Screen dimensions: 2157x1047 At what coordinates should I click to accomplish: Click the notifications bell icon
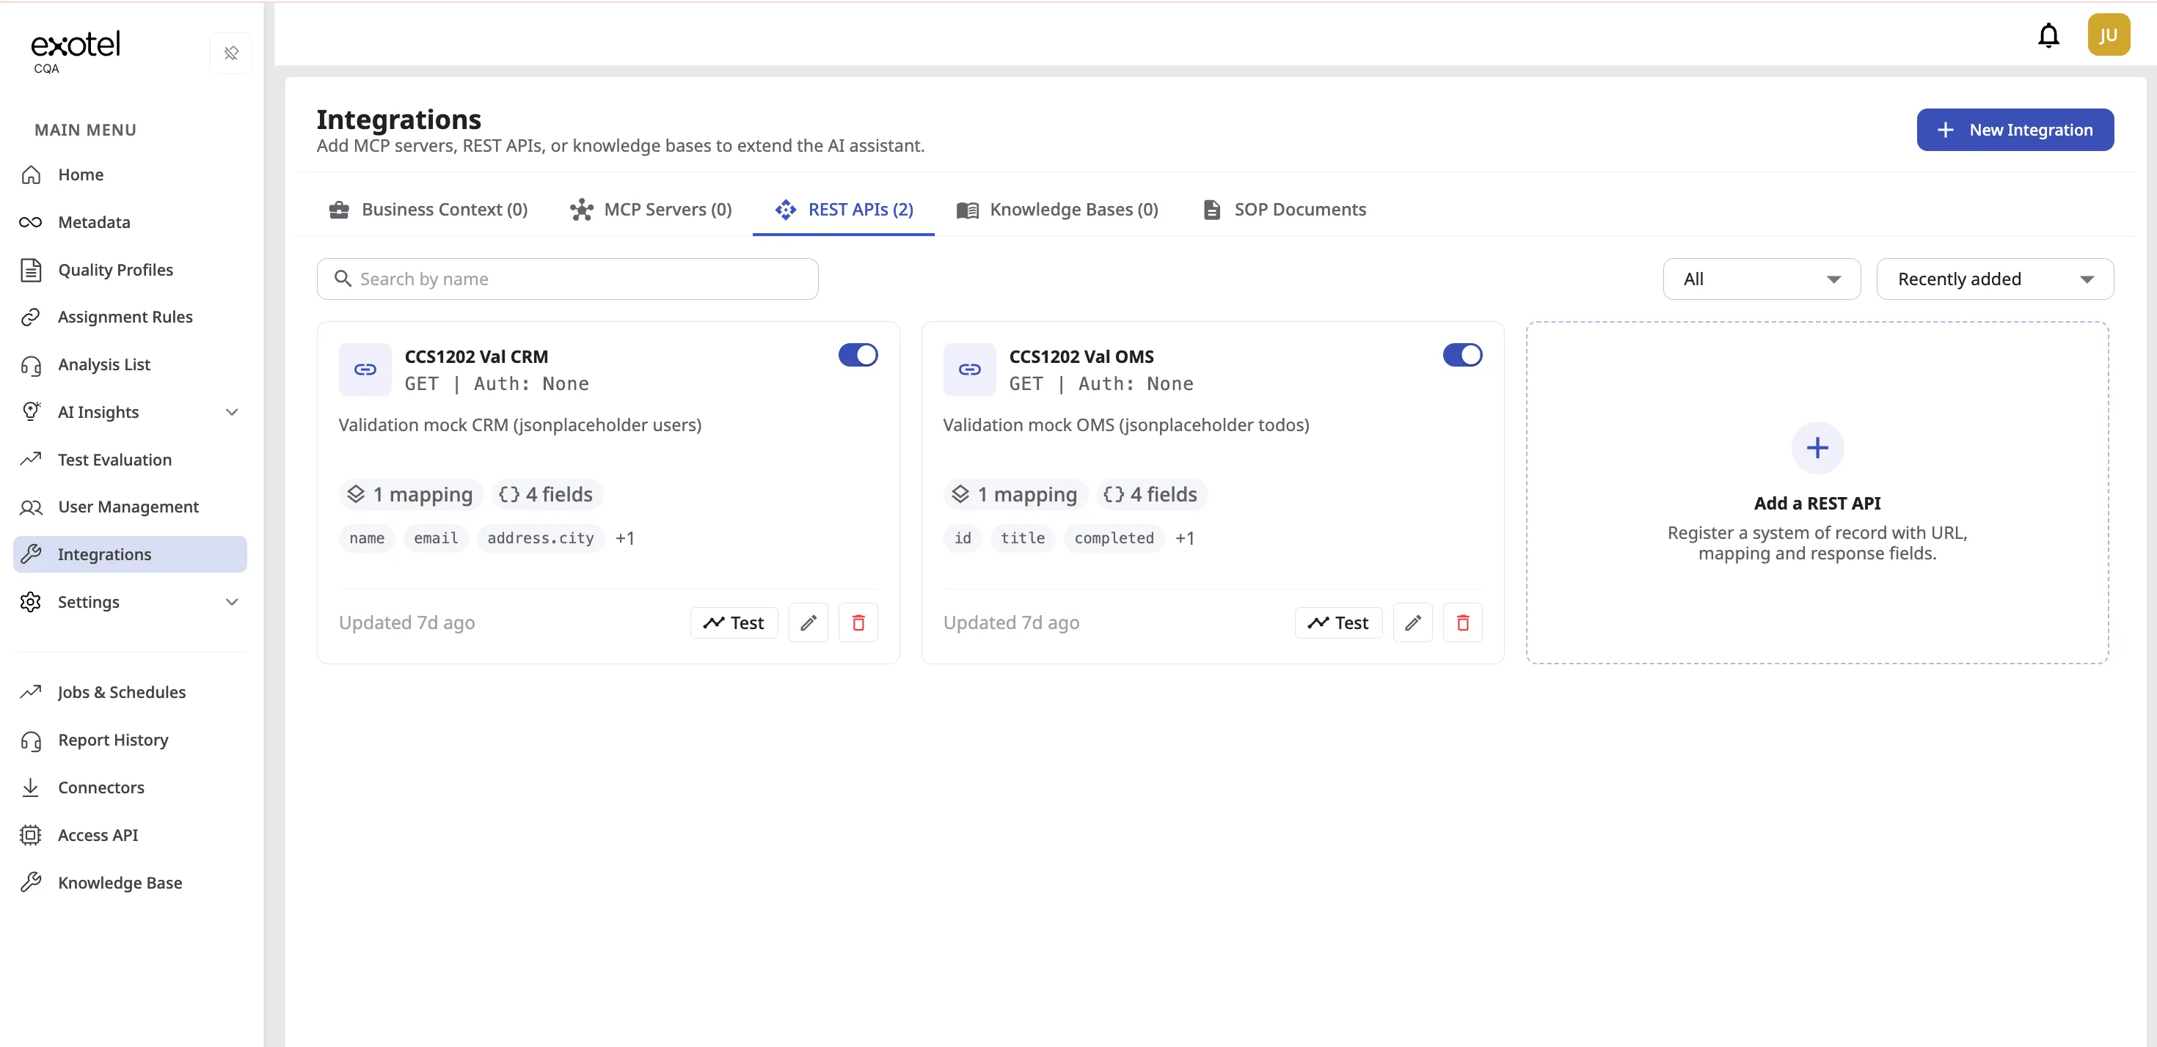coord(2048,35)
